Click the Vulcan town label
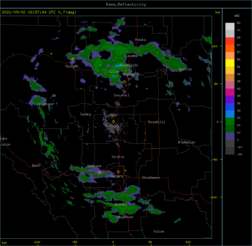The image size is (252, 246). click(x=159, y=231)
